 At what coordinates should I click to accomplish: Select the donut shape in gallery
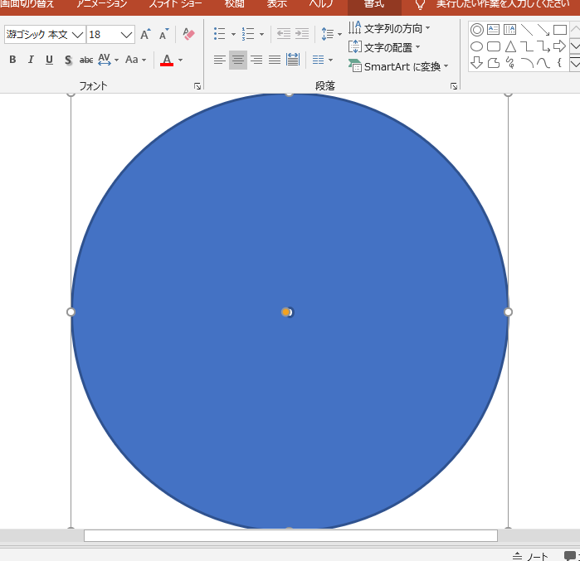477,30
